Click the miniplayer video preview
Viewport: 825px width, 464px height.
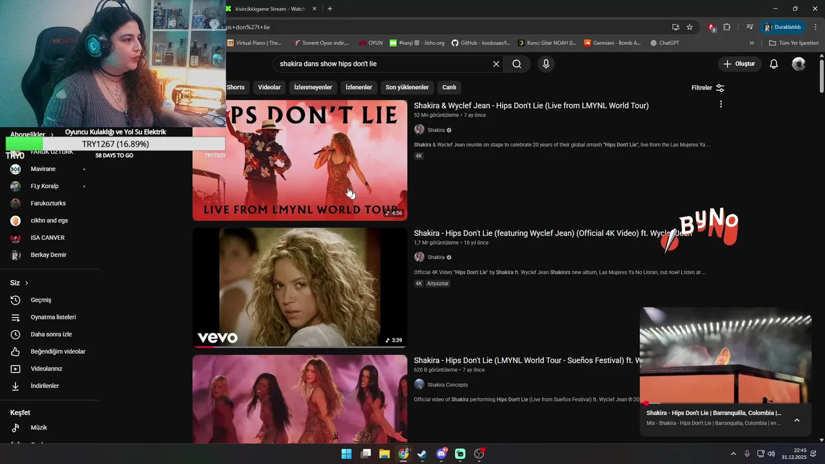tap(725, 355)
